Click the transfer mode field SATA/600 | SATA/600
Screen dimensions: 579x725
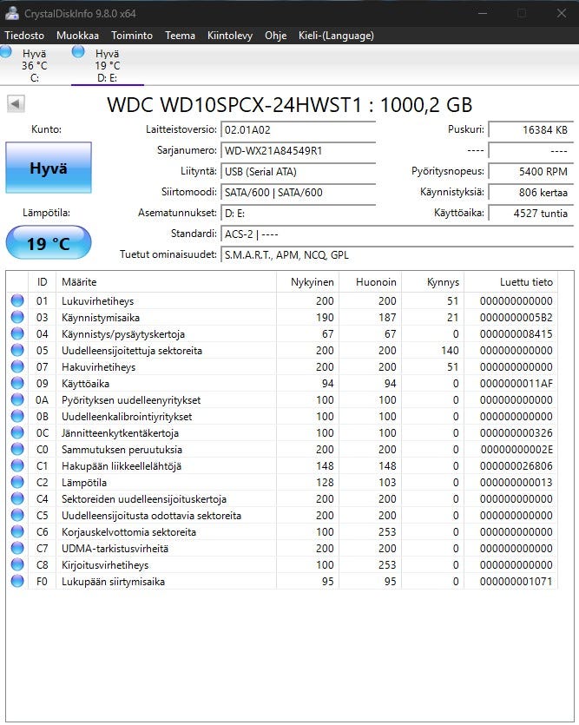coord(298,193)
